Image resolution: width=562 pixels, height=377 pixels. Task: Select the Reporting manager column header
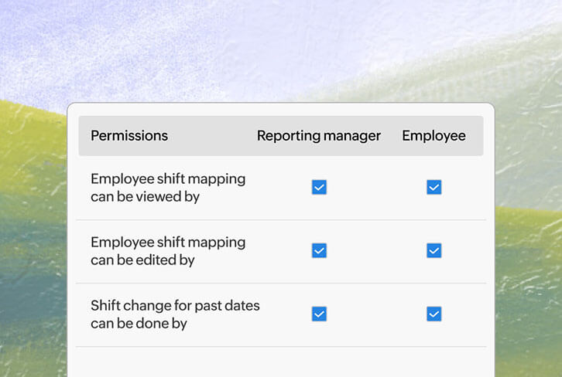coord(319,136)
